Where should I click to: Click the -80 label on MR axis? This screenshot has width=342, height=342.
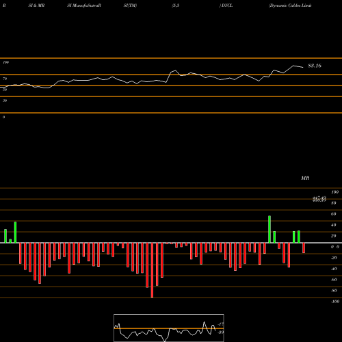pos(334,291)
